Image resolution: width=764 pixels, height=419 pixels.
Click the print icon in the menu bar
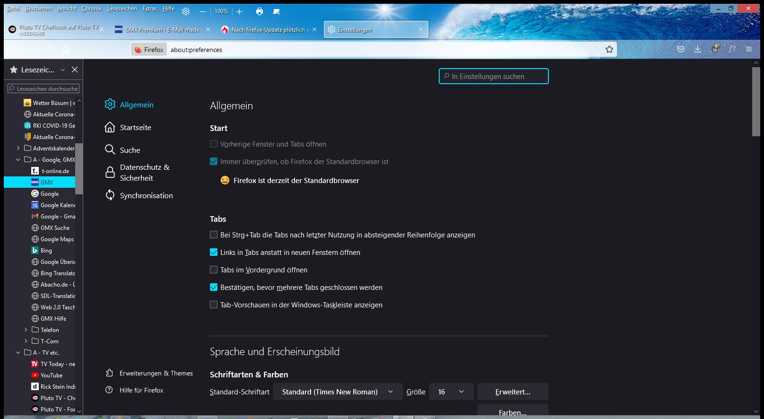pos(259,11)
